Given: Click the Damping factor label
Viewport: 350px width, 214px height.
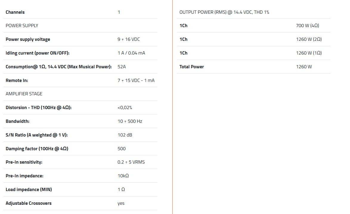Looking at the screenshot, I should (x=37, y=149).
